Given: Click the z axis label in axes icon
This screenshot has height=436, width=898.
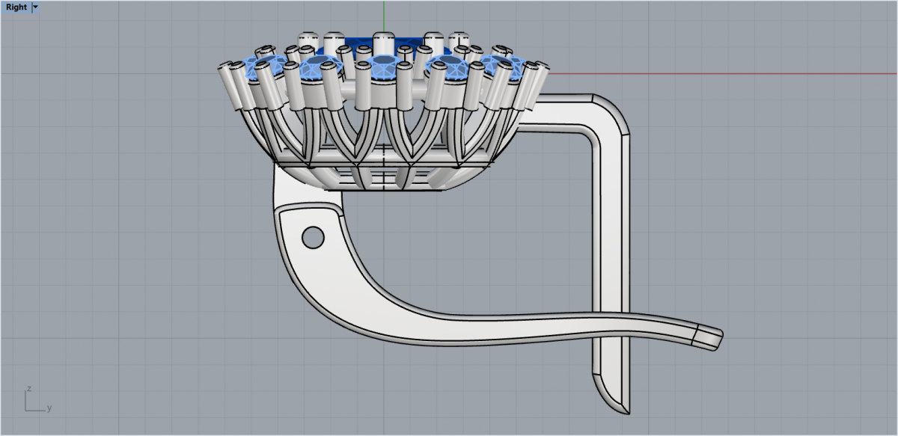Looking at the screenshot, I should tap(28, 389).
